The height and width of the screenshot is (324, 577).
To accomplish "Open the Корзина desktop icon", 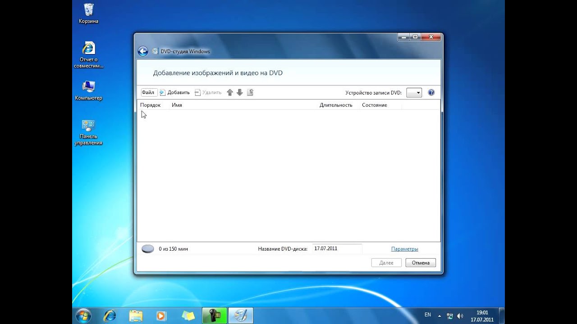I will (88, 13).
